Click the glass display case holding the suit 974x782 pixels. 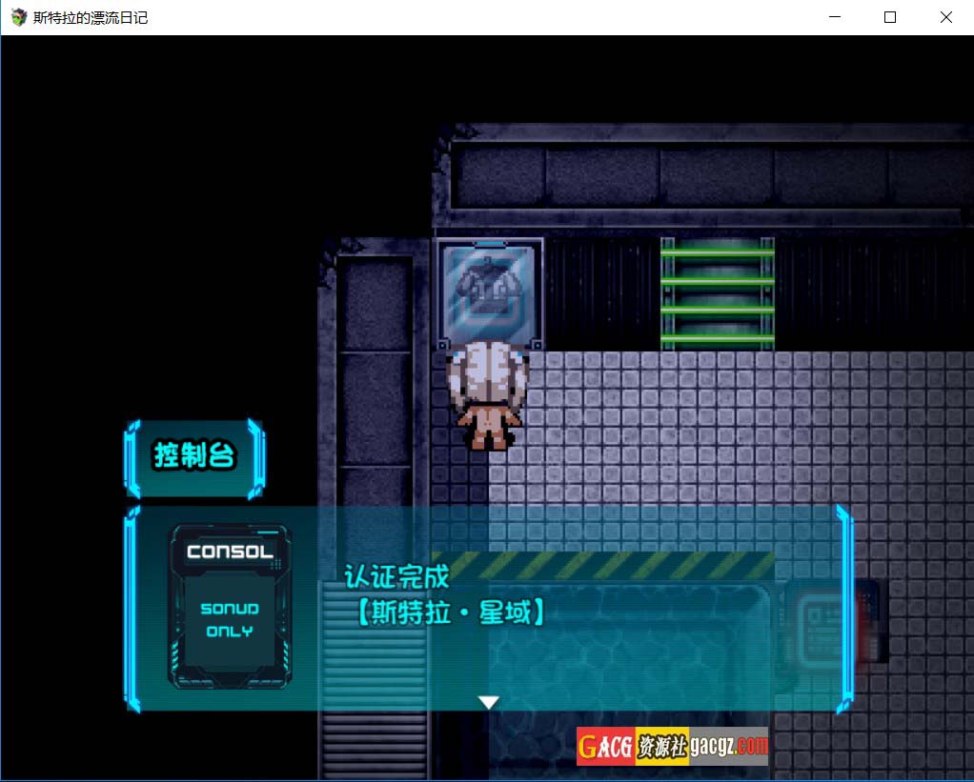tap(491, 292)
